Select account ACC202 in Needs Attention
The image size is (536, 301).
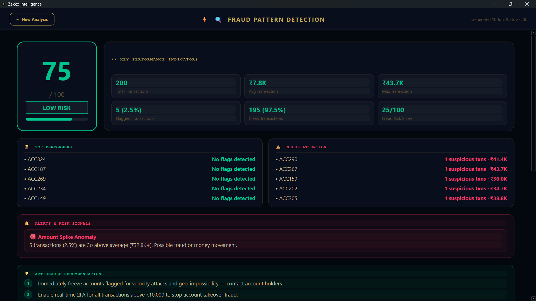[288, 189]
